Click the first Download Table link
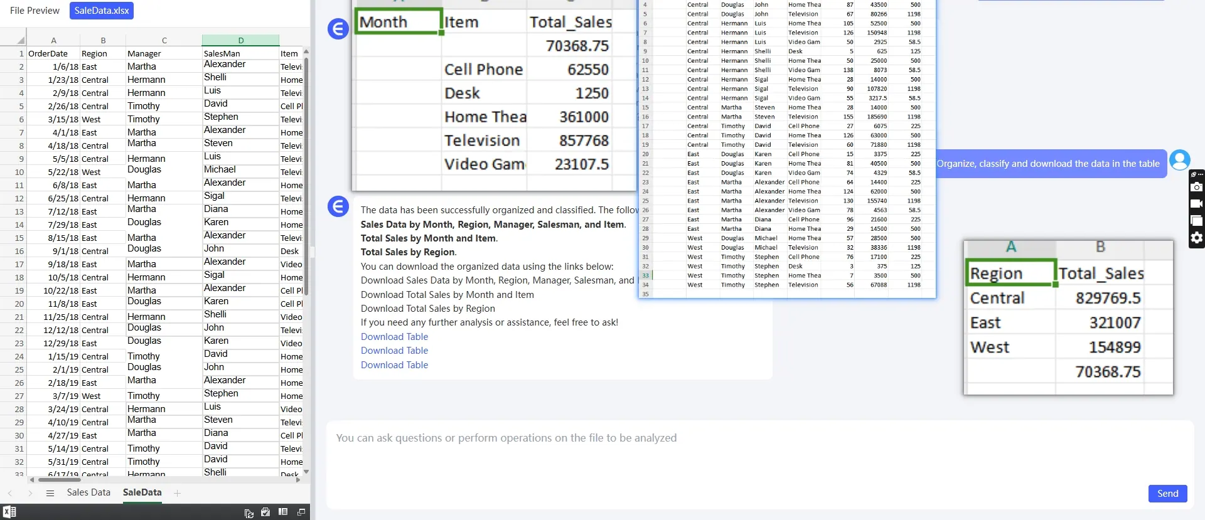The height and width of the screenshot is (520, 1205). 394,337
